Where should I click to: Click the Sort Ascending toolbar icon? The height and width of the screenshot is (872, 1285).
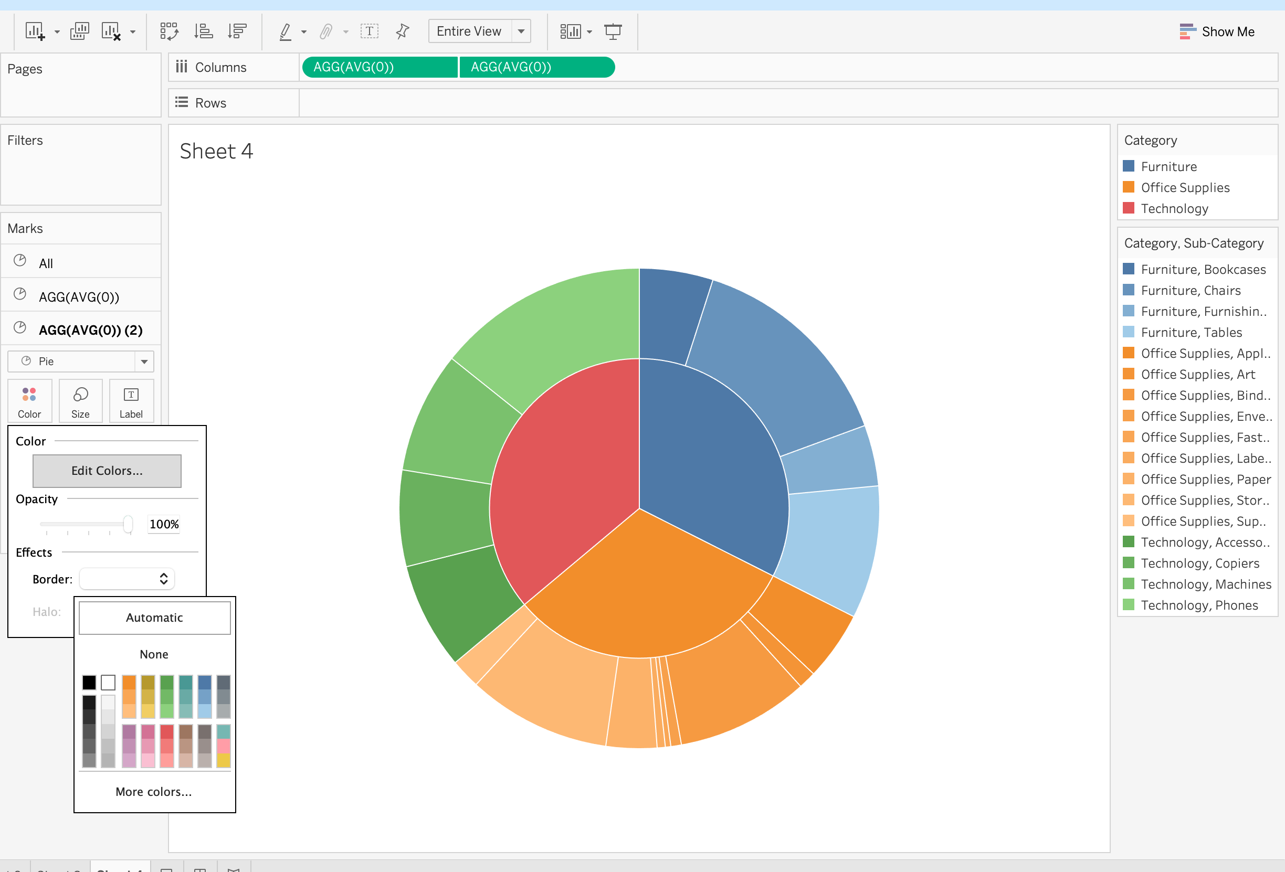pyautogui.click(x=204, y=31)
